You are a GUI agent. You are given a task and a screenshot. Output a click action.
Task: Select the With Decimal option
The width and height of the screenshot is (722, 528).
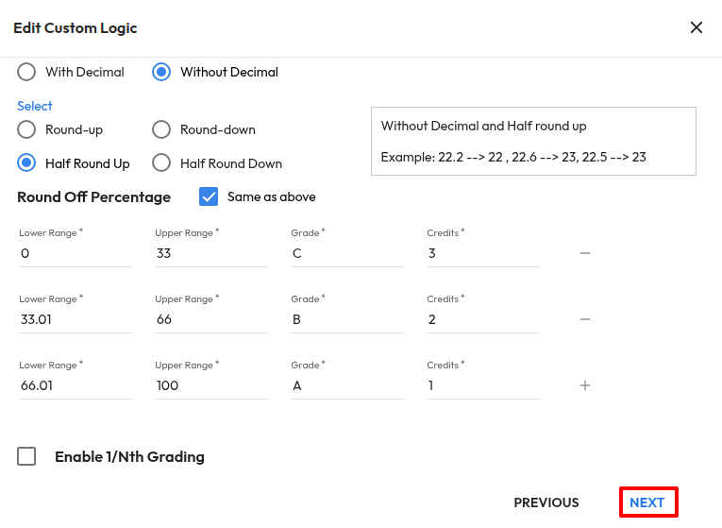pyautogui.click(x=27, y=72)
